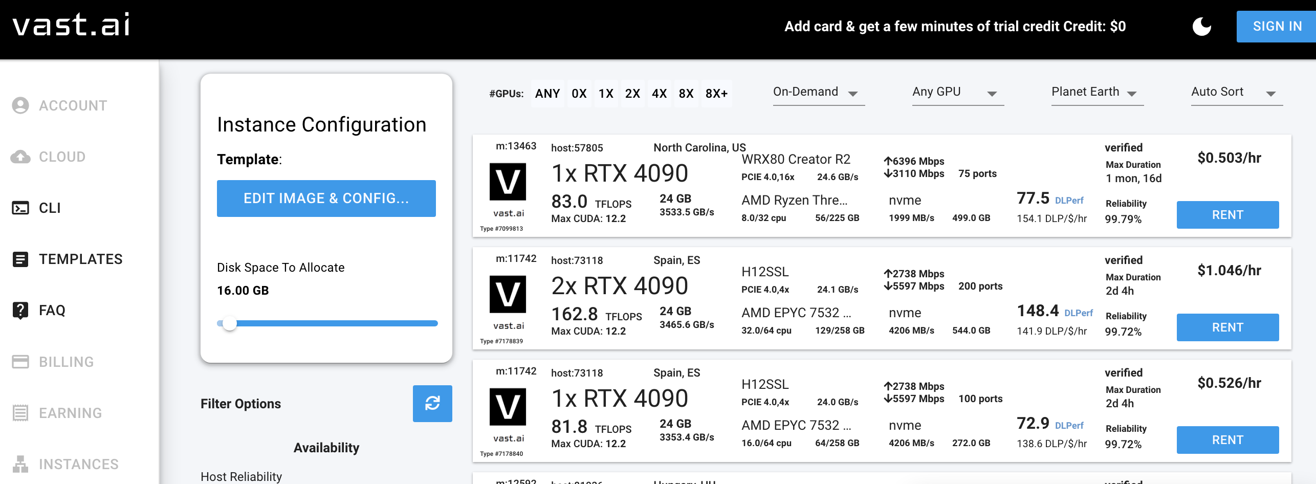Screen dimensions: 1316x484
Task: Click 'North Carolina, US' location text
Action: (699, 148)
